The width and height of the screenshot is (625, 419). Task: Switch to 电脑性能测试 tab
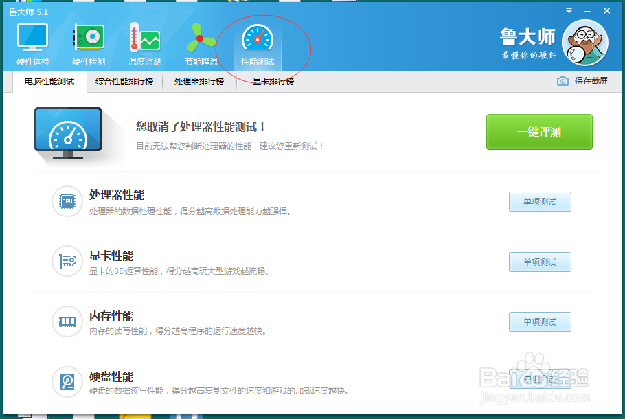coord(49,82)
